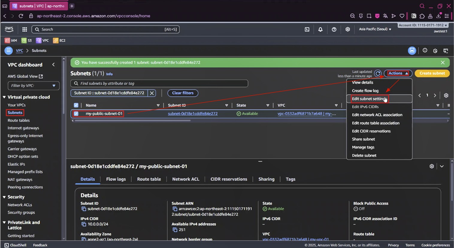
Task: Open the subnet-0d18e1cddfe84e272 link
Action: [193, 114]
